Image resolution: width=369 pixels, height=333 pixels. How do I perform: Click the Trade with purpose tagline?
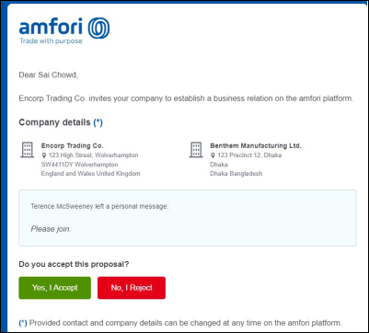[x=51, y=40]
